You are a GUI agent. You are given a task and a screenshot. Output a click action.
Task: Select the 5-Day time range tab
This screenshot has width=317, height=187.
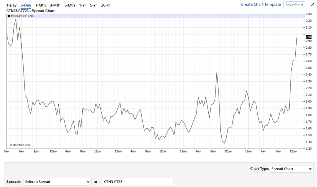(26, 5)
